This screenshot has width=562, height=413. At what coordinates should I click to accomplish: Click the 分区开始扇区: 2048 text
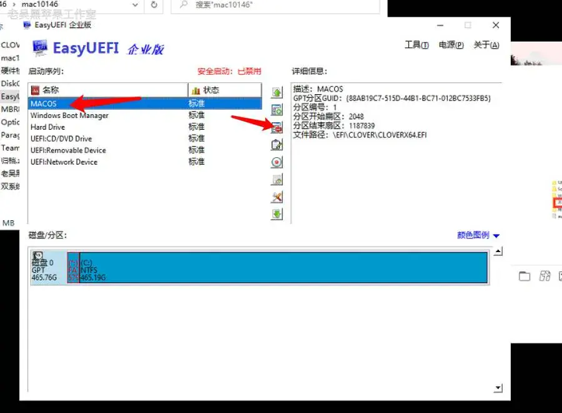[x=328, y=117]
